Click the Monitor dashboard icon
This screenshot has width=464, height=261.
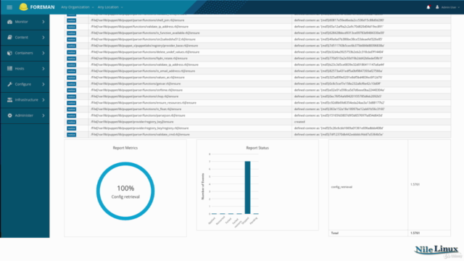(x=9, y=22)
